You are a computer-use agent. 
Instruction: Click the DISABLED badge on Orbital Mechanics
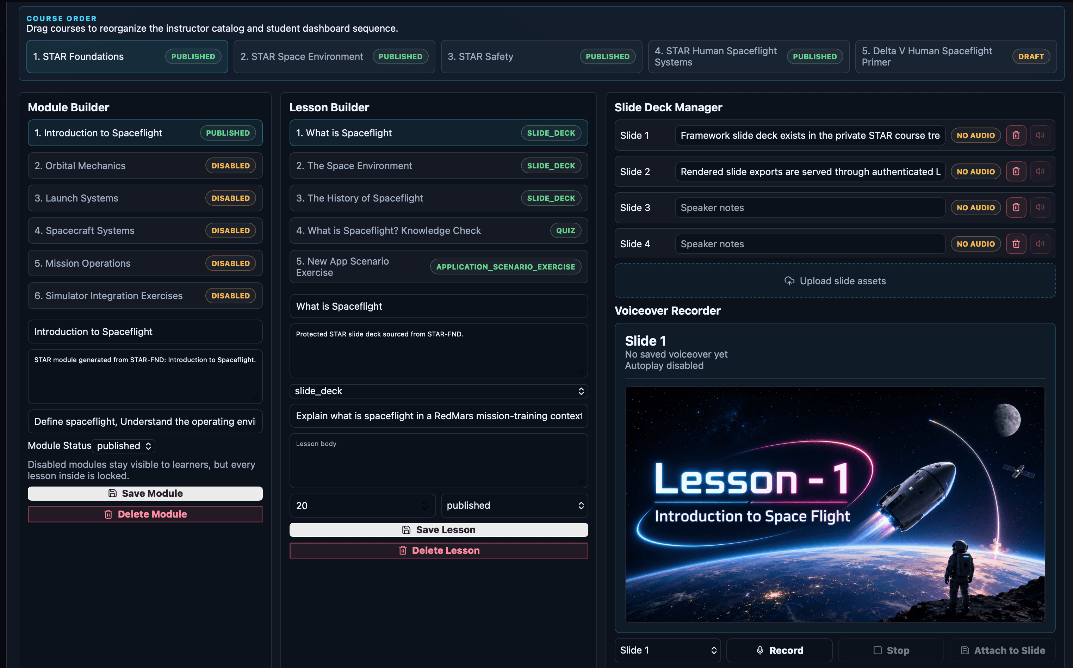pyautogui.click(x=230, y=166)
